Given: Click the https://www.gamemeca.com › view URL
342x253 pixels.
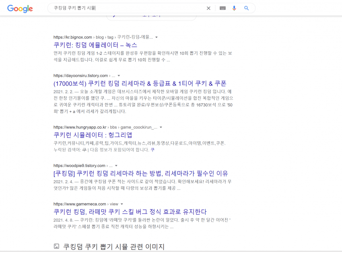Looking at the screenshot, I should pyautogui.click(x=86, y=204).
